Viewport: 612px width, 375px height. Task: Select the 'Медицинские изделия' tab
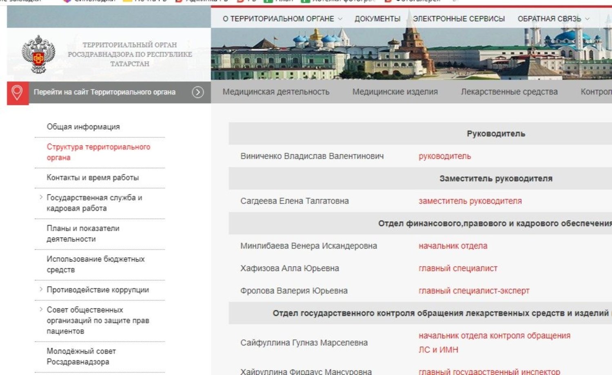click(x=395, y=92)
